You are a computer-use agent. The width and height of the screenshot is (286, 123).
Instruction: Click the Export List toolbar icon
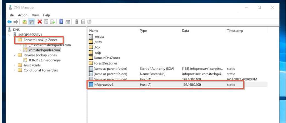point(52,22)
